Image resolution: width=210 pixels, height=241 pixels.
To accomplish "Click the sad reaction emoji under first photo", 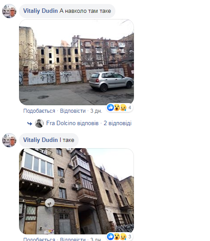I will point(123,107).
